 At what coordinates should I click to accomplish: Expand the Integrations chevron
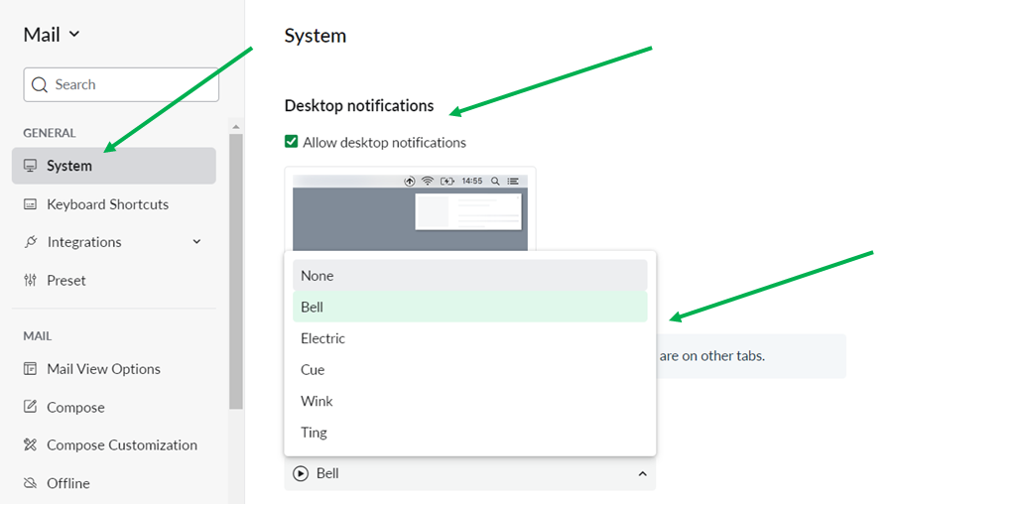coord(196,242)
